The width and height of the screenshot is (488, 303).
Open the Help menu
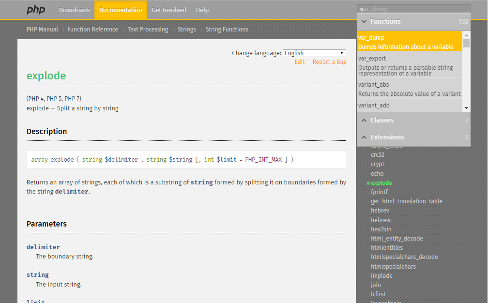[x=202, y=10]
